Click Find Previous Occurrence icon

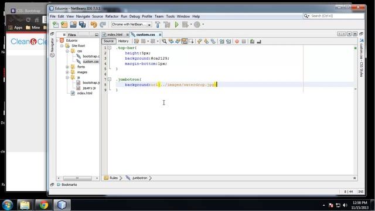click(171, 42)
